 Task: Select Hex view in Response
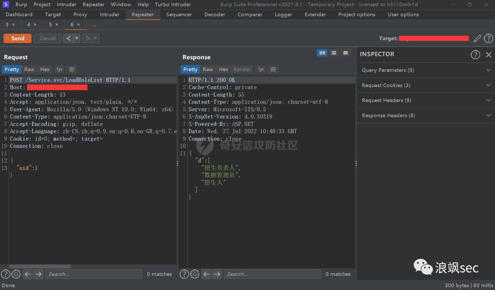[x=224, y=70]
